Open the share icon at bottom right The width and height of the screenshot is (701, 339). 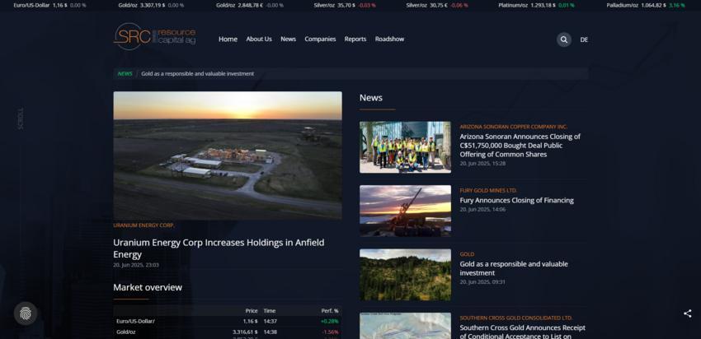point(687,313)
